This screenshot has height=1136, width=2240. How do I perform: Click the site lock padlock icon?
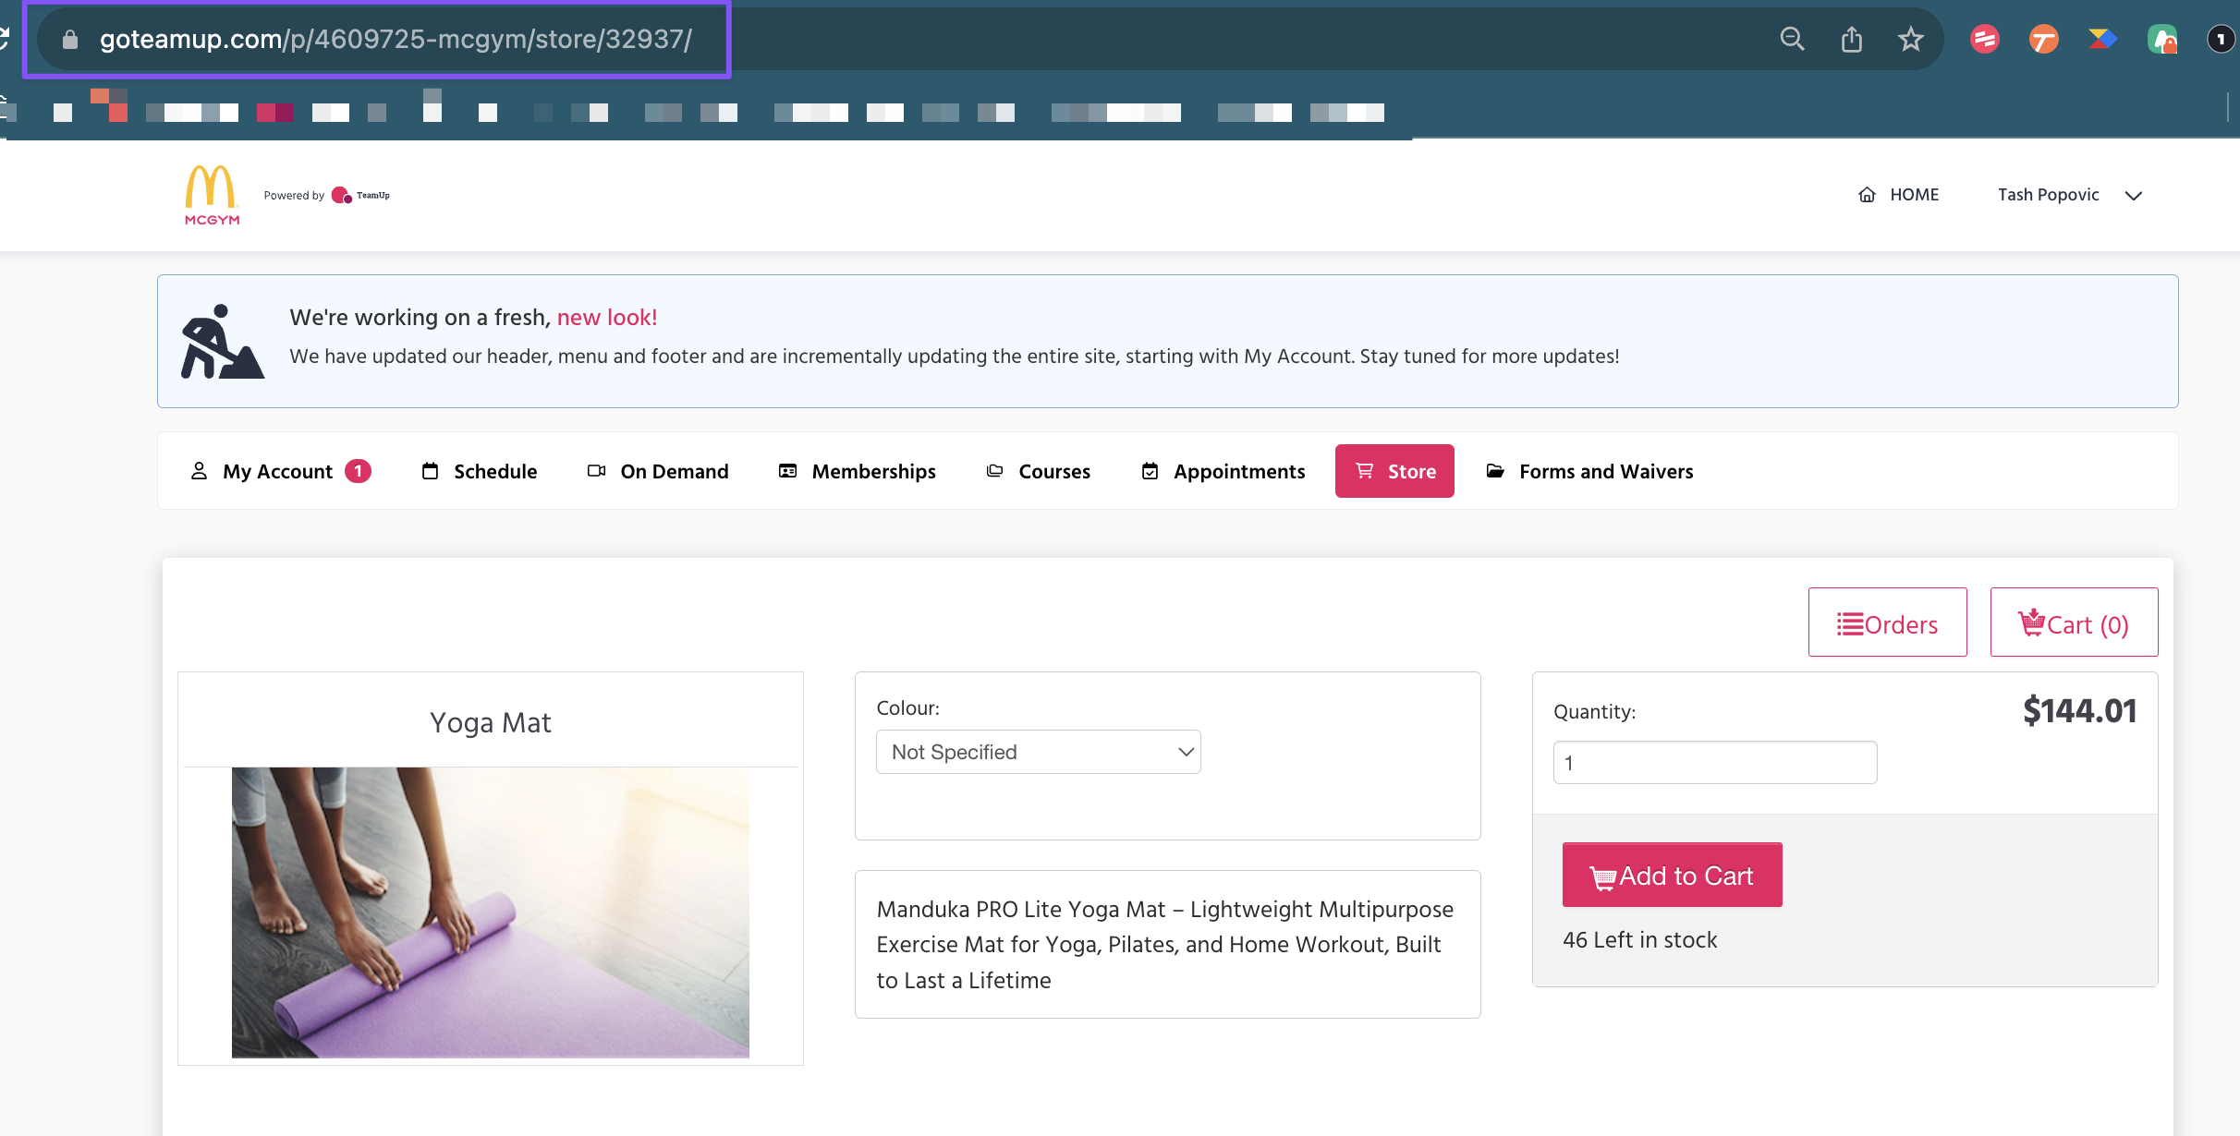pyautogui.click(x=70, y=39)
